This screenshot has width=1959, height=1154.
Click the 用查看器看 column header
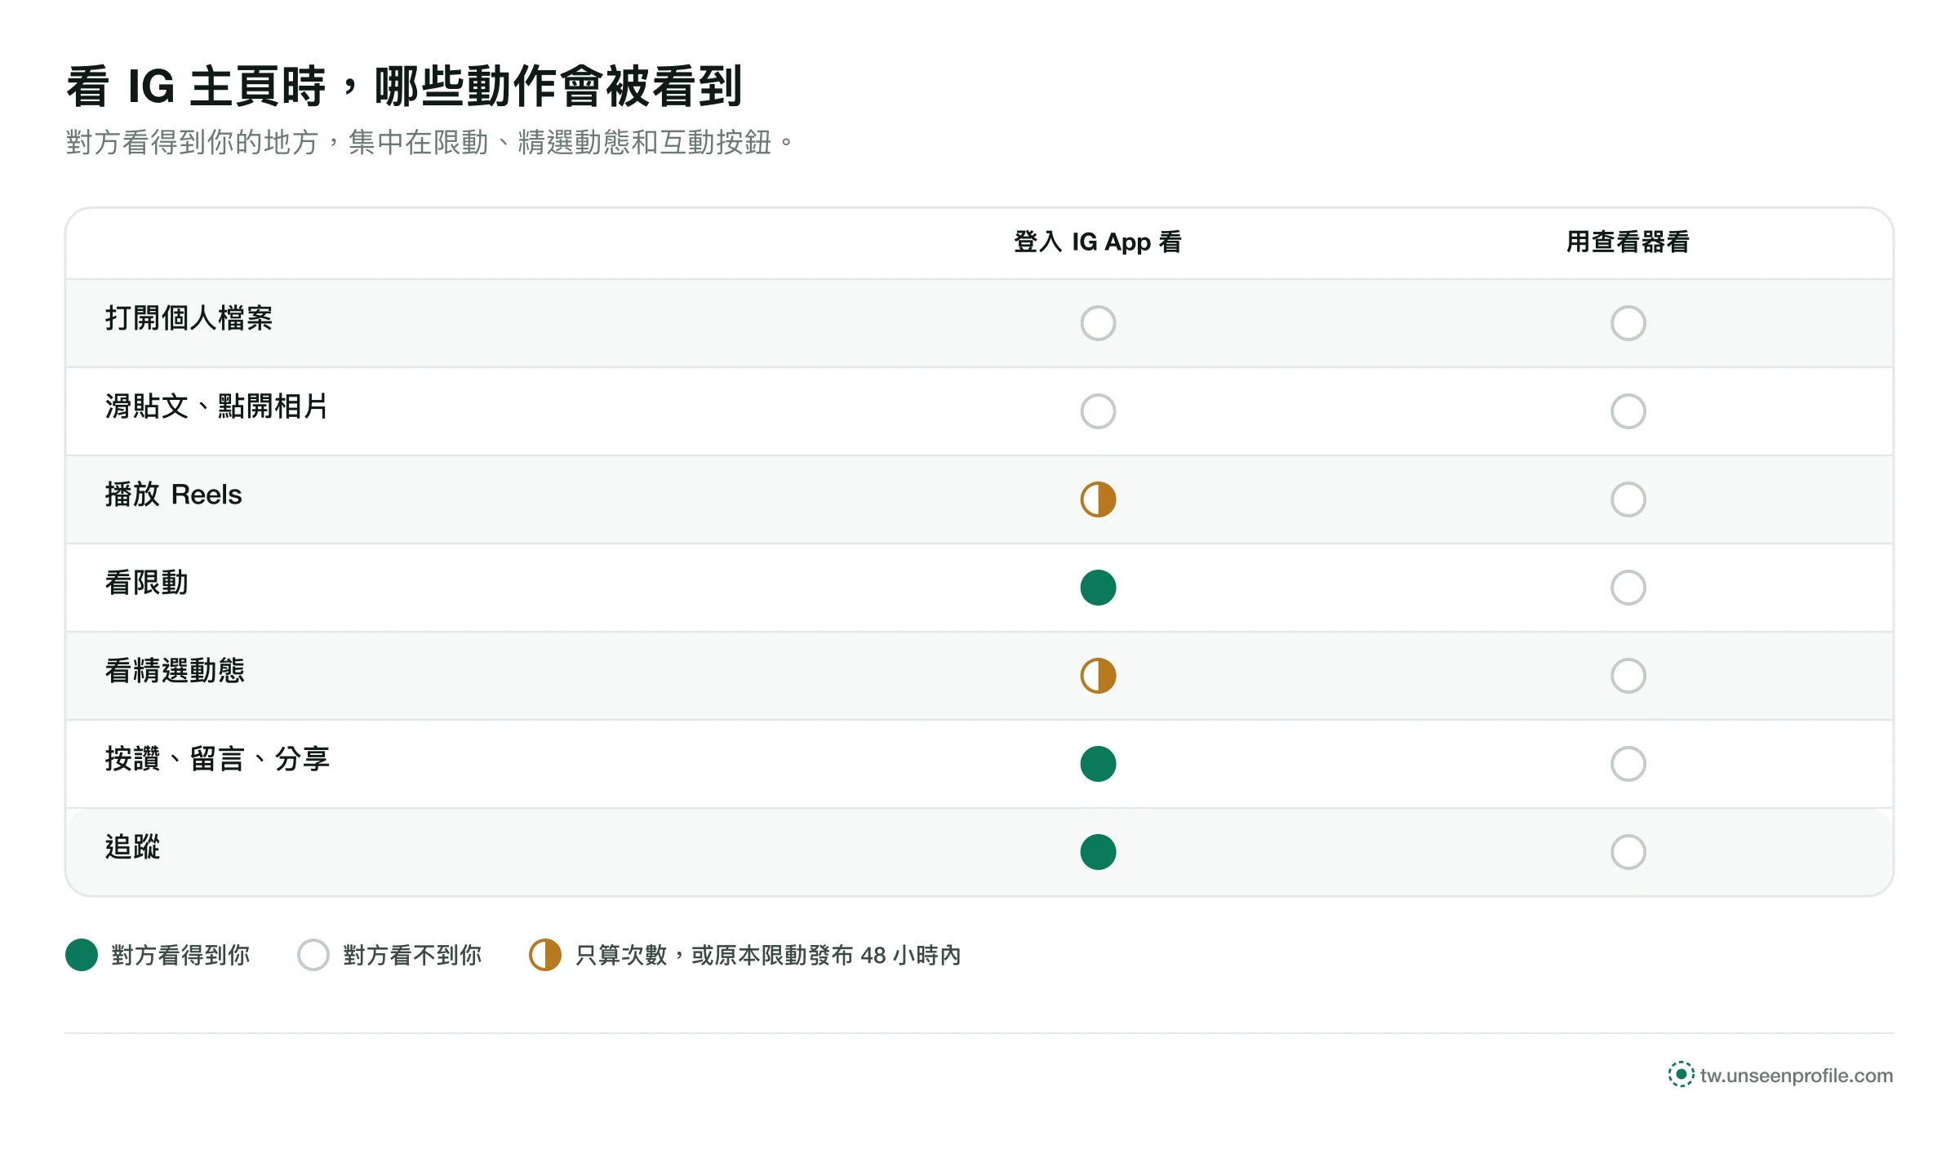[x=1628, y=242]
